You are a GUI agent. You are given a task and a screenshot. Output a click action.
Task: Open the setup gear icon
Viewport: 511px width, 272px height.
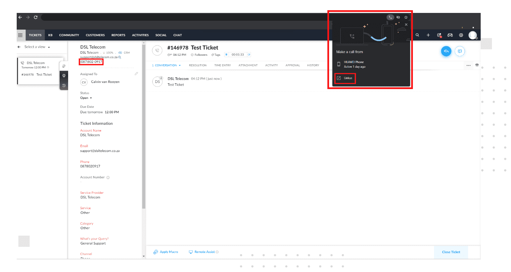point(461,35)
